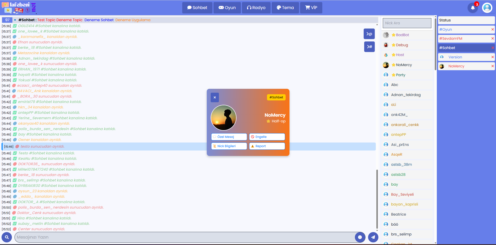This screenshot has height=245, width=496.
Task: Click the Özel Mesaj button
Action: [x=229, y=137]
